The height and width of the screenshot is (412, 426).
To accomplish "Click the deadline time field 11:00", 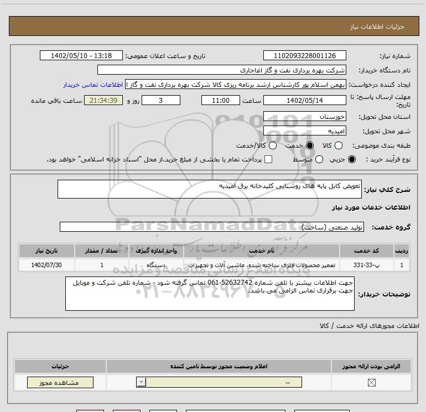I will pyautogui.click(x=221, y=100).
